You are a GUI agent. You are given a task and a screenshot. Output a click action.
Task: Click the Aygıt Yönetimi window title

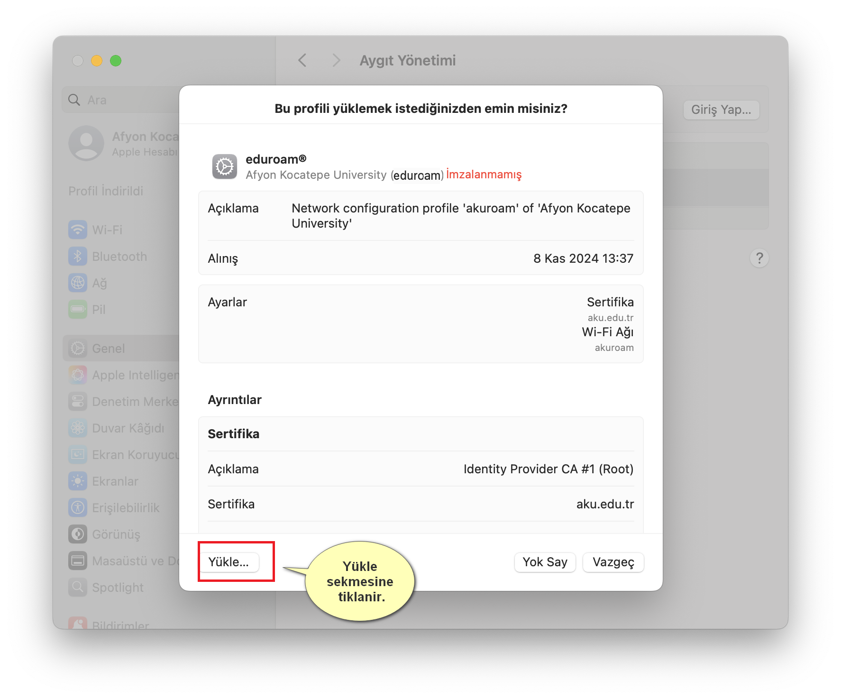click(x=408, y=60)
